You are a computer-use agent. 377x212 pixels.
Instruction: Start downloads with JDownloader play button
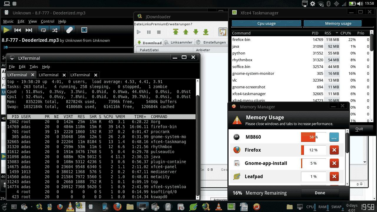[x=139, y=32]
